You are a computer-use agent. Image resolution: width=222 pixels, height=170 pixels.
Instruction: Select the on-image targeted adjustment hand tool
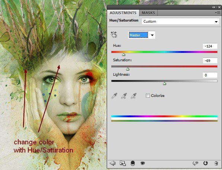click(114, 35)
